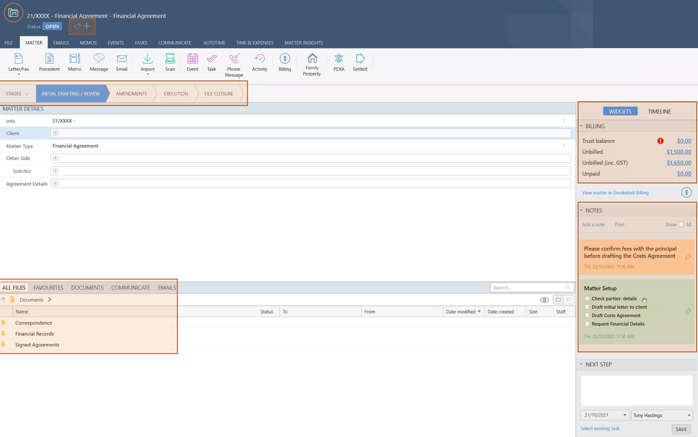Pin the Matter Setup note
The width and height of the screenshot is (698, 437).
click(688, 311)
